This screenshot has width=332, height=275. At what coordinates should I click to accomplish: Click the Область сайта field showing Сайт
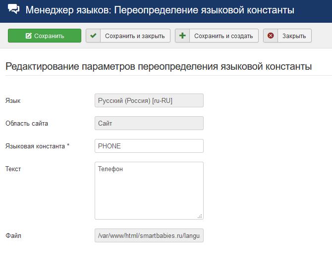point(149,123)
